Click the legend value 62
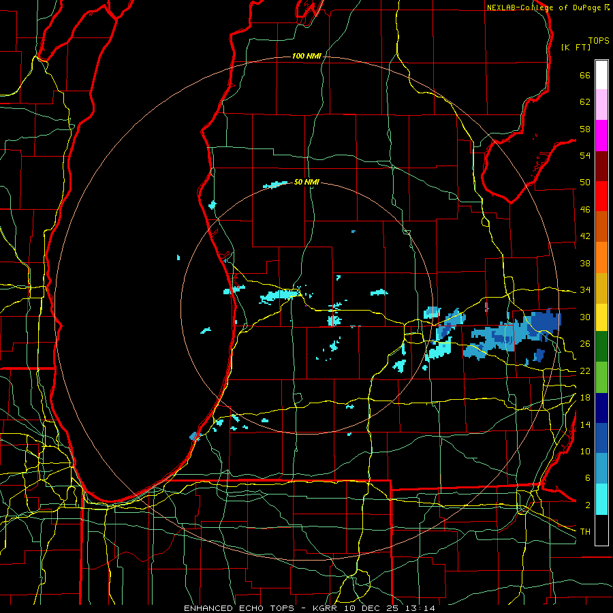Viewport: 613px width, 613px height. pyautogui.click(x=585, y=102)
